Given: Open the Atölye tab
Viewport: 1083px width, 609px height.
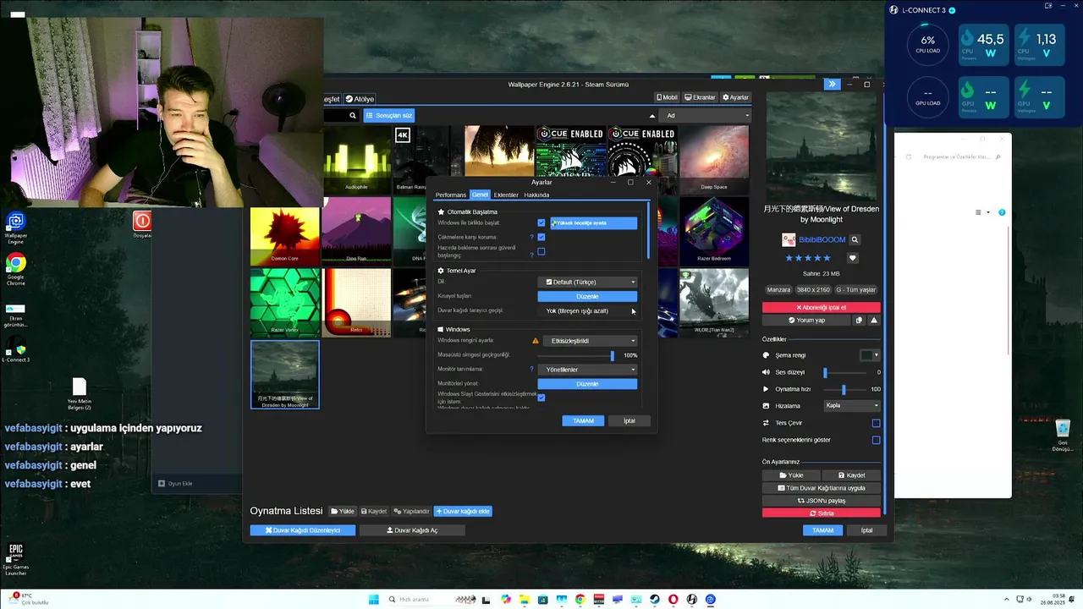Looking at the screenshot, I should (x=360, y=99).
